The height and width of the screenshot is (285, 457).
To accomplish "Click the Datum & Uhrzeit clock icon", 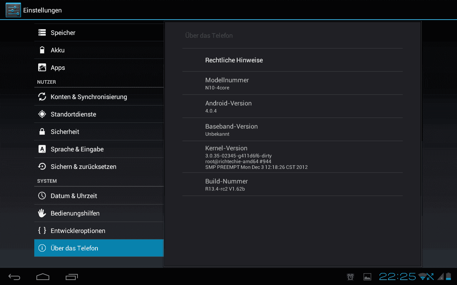I will pos(42,196).
